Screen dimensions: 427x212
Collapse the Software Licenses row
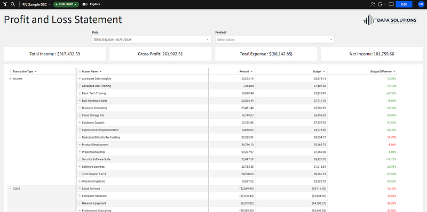(80, 167)
